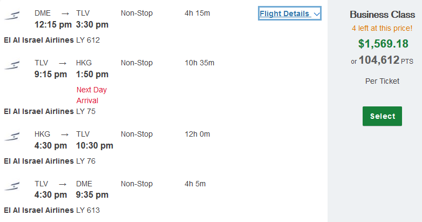
Task: Click the arrow between DME and TLV
Action: (65, 14)
